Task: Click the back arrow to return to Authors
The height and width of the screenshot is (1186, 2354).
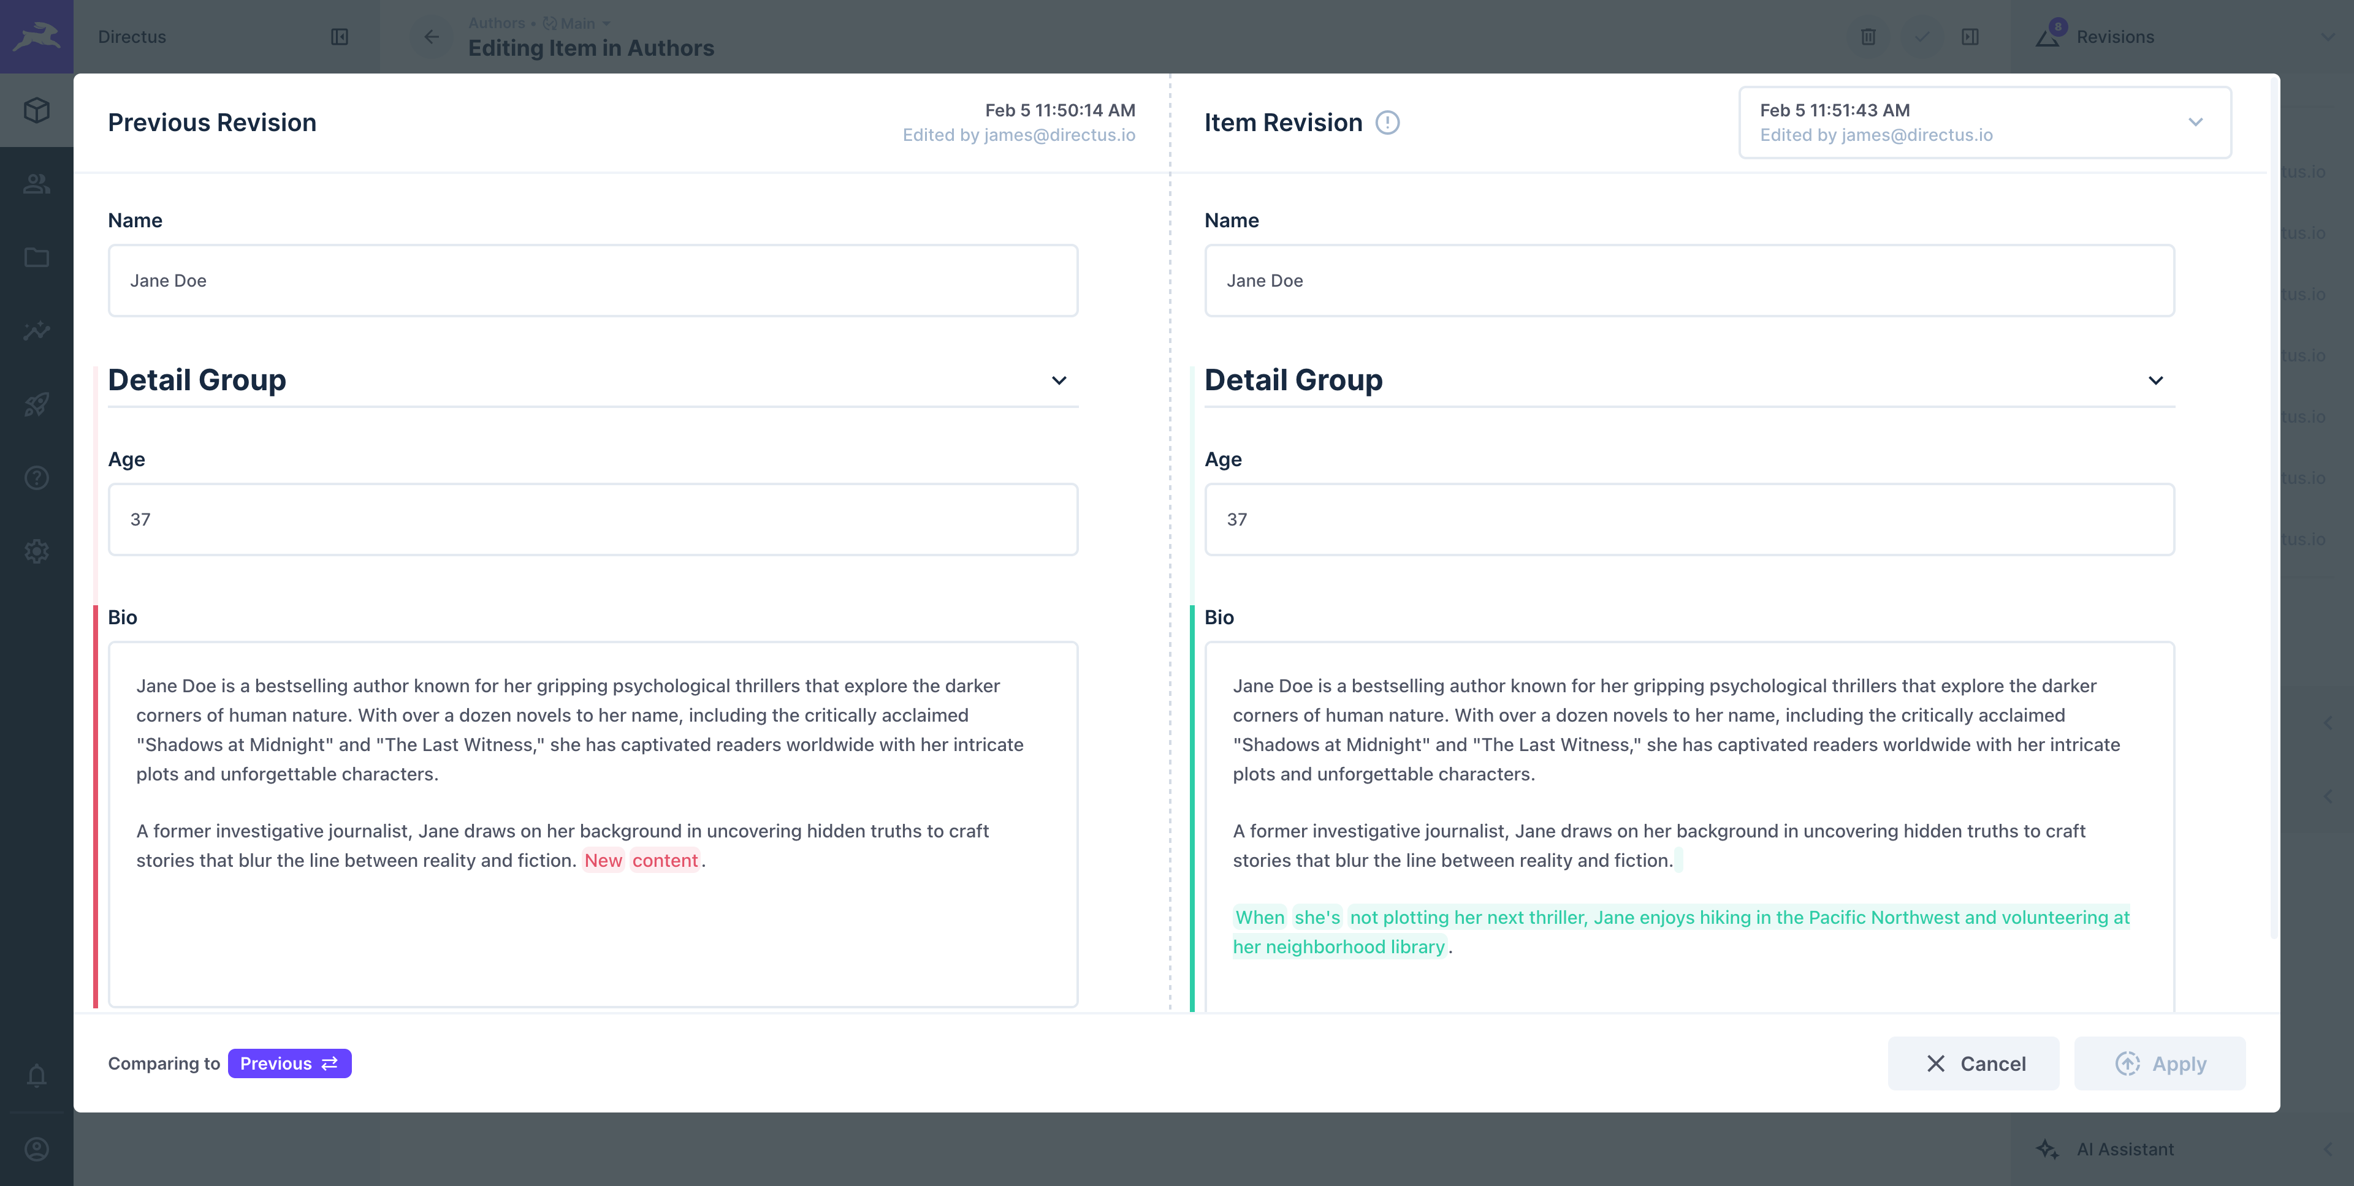Action: 432,37
